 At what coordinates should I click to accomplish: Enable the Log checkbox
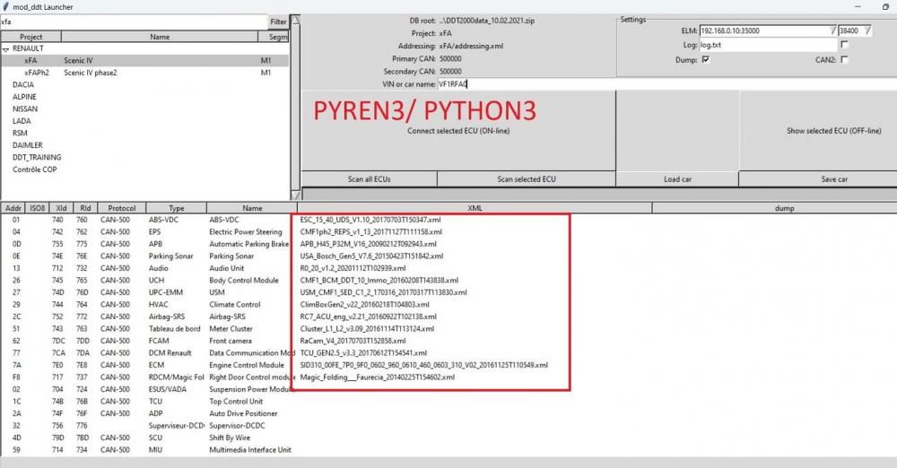pos(844,44)
